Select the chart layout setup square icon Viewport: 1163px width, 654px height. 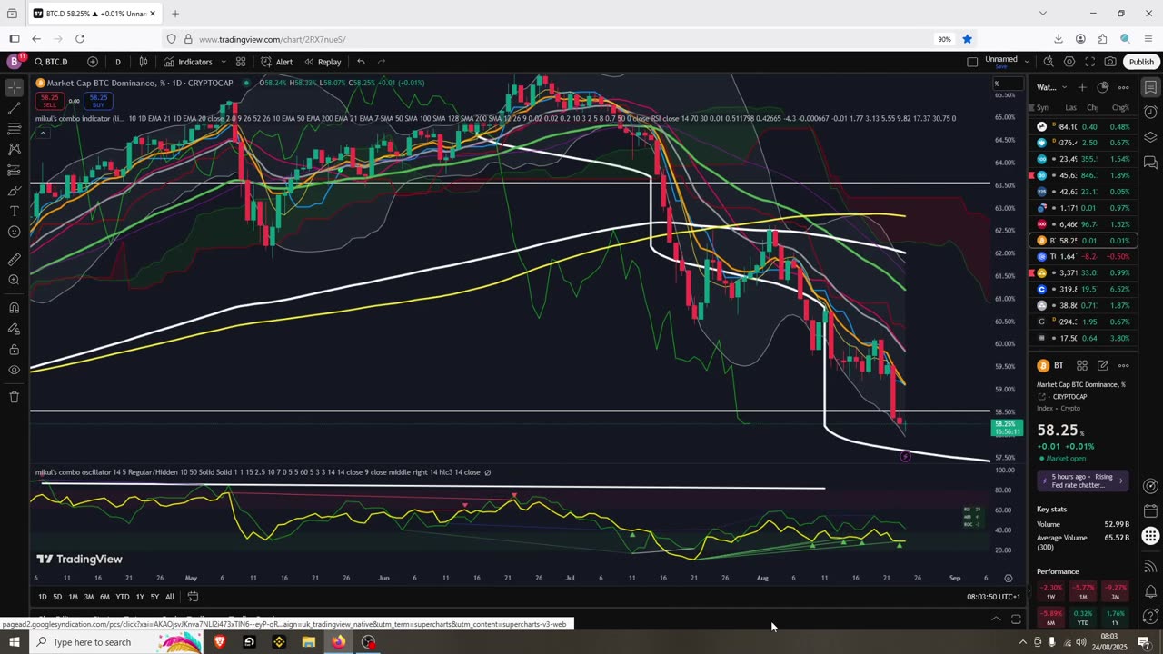(x=972, y=62)
